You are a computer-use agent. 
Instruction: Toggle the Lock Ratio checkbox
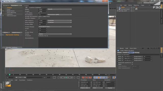click(39, 13)
